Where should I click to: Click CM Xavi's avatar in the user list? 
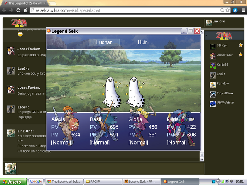[x=213, y=47]
